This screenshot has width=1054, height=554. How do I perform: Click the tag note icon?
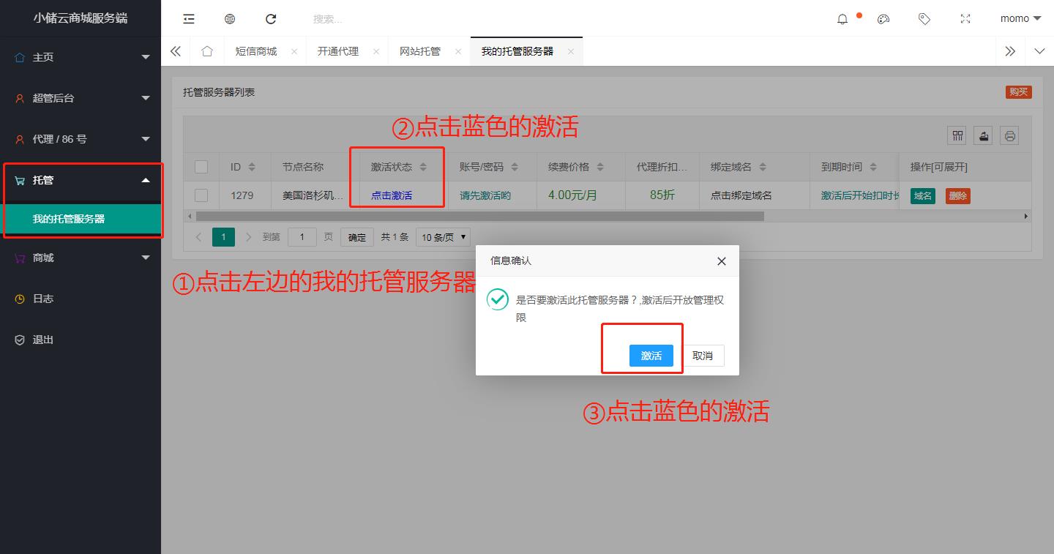point(924,19)
